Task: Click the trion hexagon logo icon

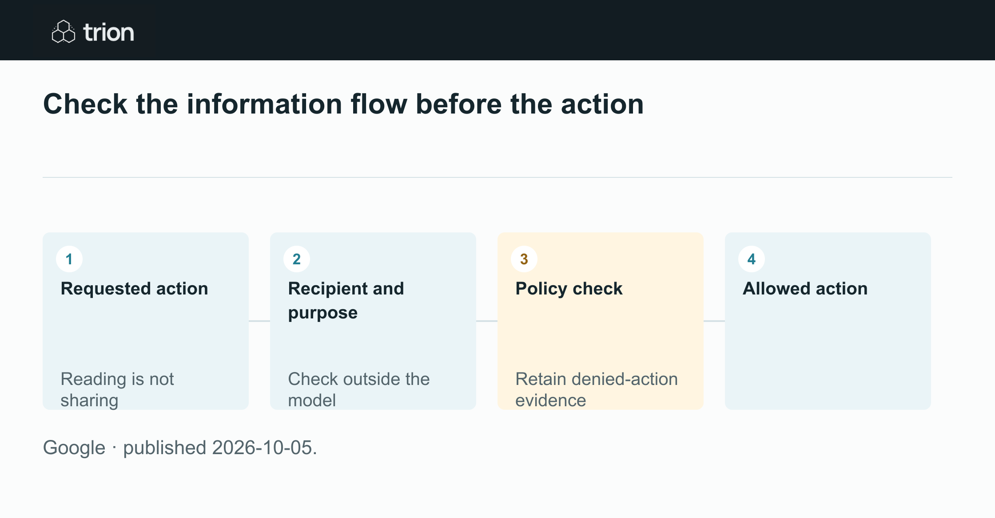Action: point(64,31)
